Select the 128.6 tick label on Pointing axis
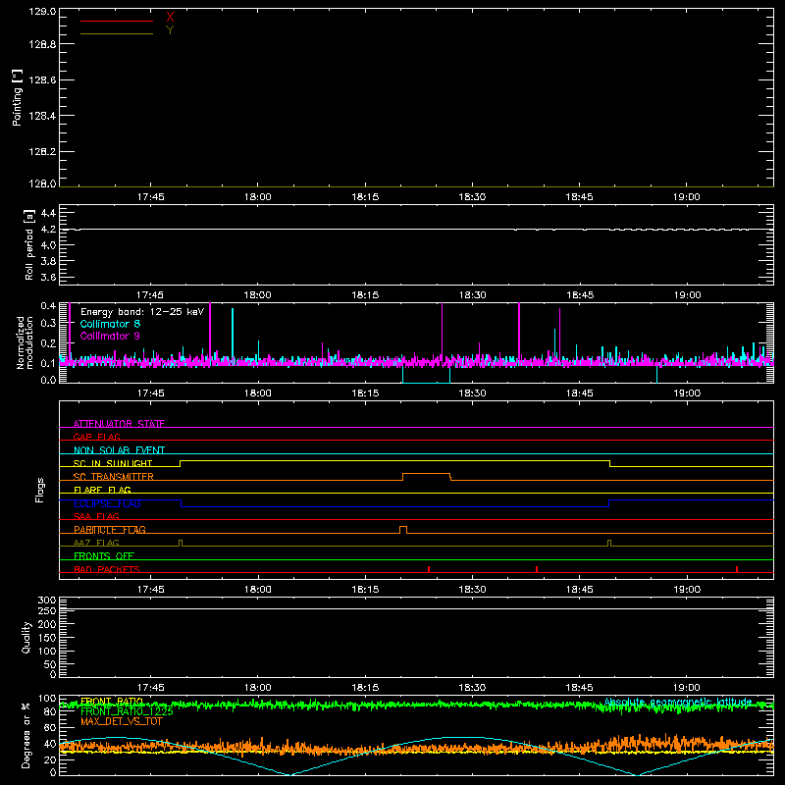The height and width of the screenshot is (785, 785). click(x=42, y=80)
